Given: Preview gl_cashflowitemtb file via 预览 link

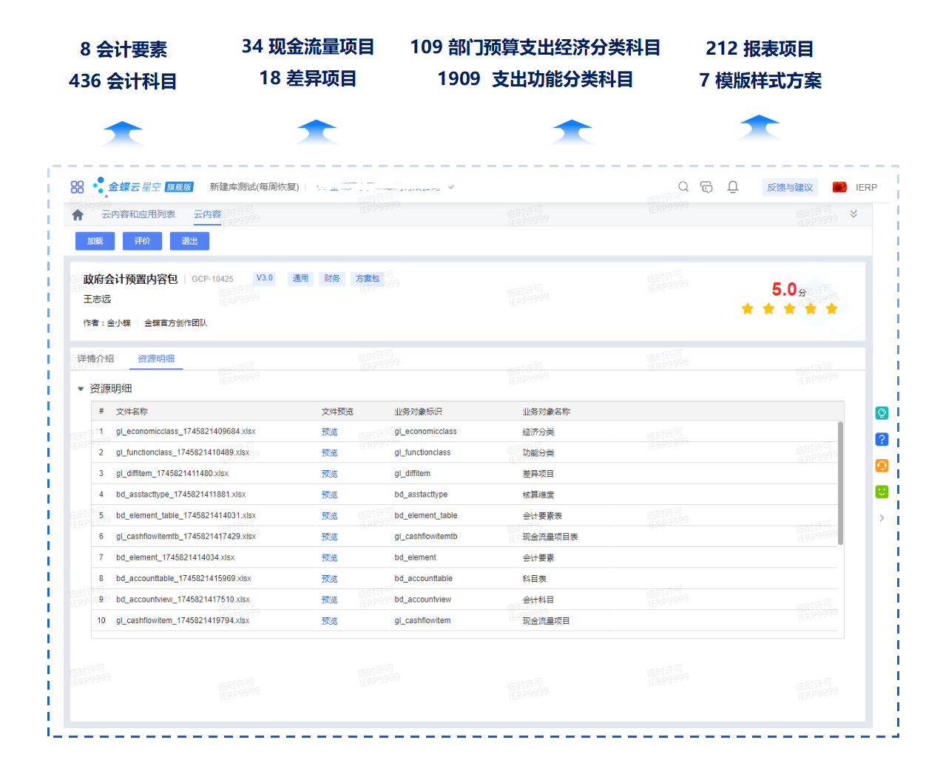Looking at the screenshot, I should 330,537.
